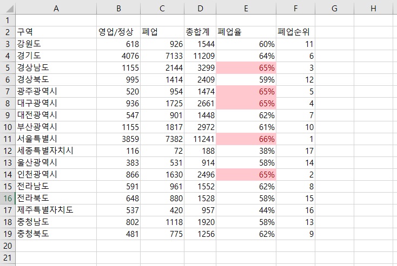Click the value 72 in 폐업 column
The image size is (397, 266).
(162, 151)
